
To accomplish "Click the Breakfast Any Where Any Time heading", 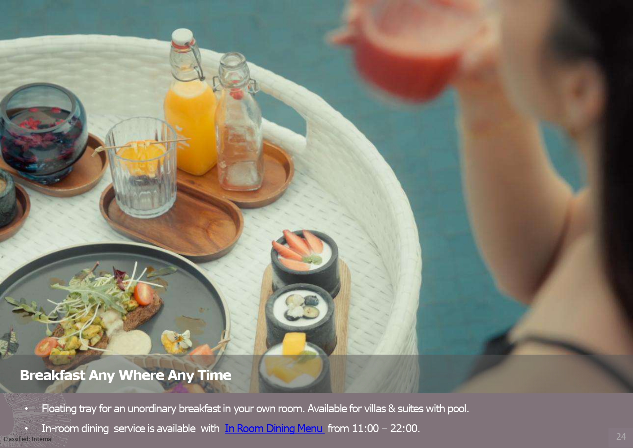I will (125, 375).
